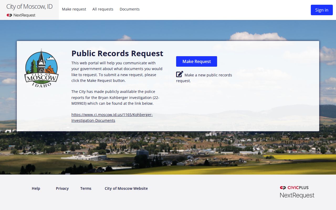336x210 pixels.
Task: Click the paragraph starting 'This web portal will help'
Action: coord(117,72)
